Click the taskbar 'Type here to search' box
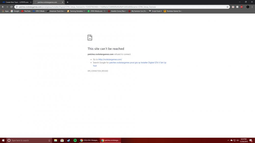Image resolution: width=255 pixels, height=143 pixels. pos(29,140)
